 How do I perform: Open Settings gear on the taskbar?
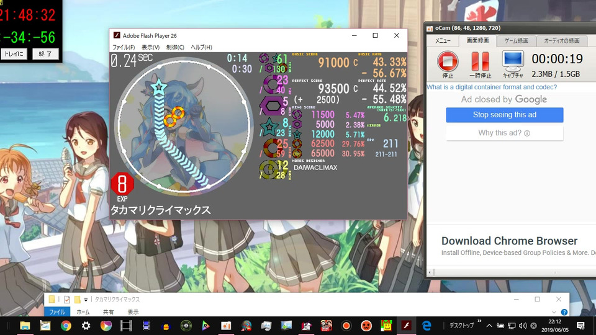[86, 326]
